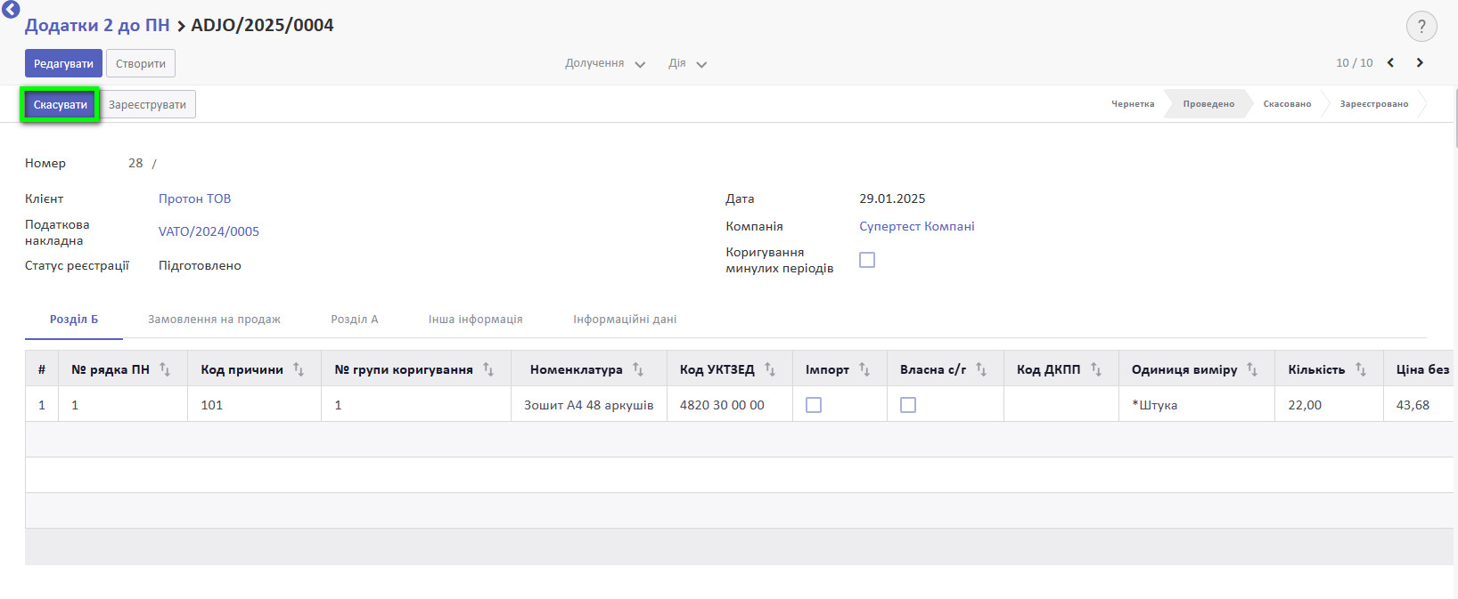Open Інша інформація tab

[x=476, y=320]
